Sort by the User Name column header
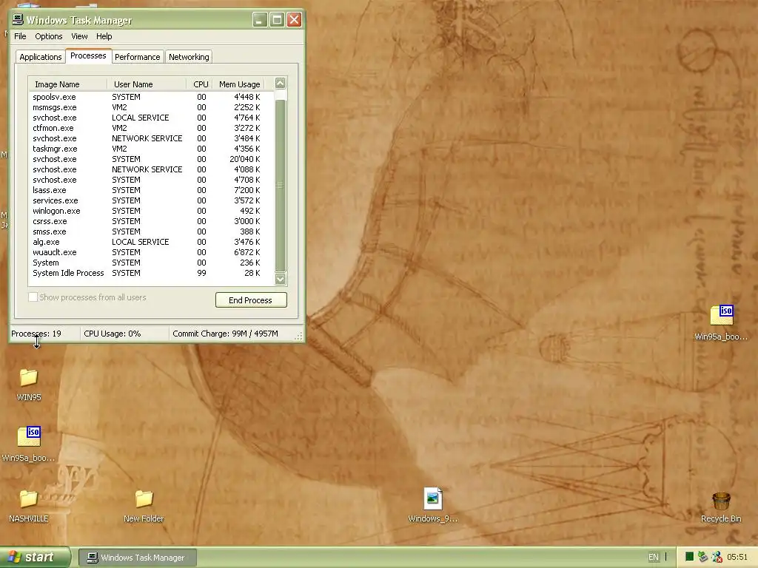The image size is (758, 568). click(x=147, y=84)
